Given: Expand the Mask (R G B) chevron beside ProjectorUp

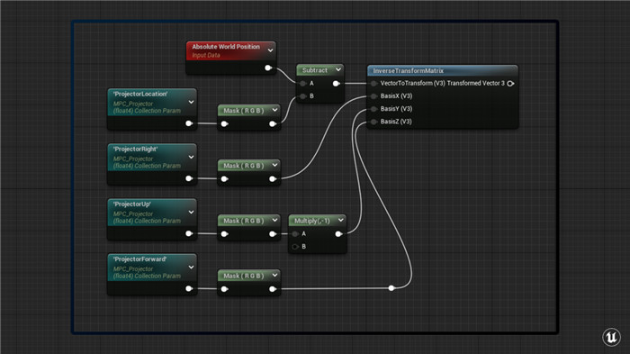Looking at the screenshot, I should pyautogui.click(x=274, y=220).
